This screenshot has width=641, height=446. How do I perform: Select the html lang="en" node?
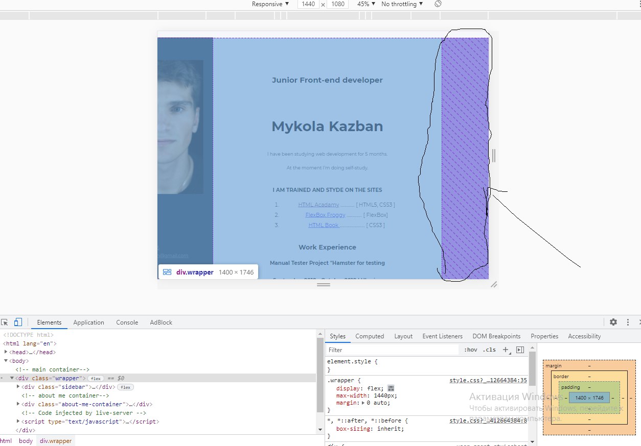30,343
